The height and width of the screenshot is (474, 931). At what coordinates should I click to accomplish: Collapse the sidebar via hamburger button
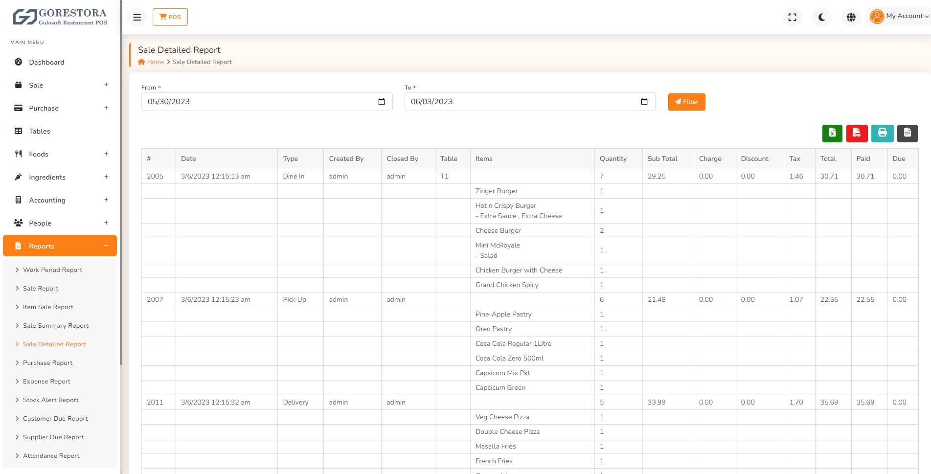[x=136, y=17]
